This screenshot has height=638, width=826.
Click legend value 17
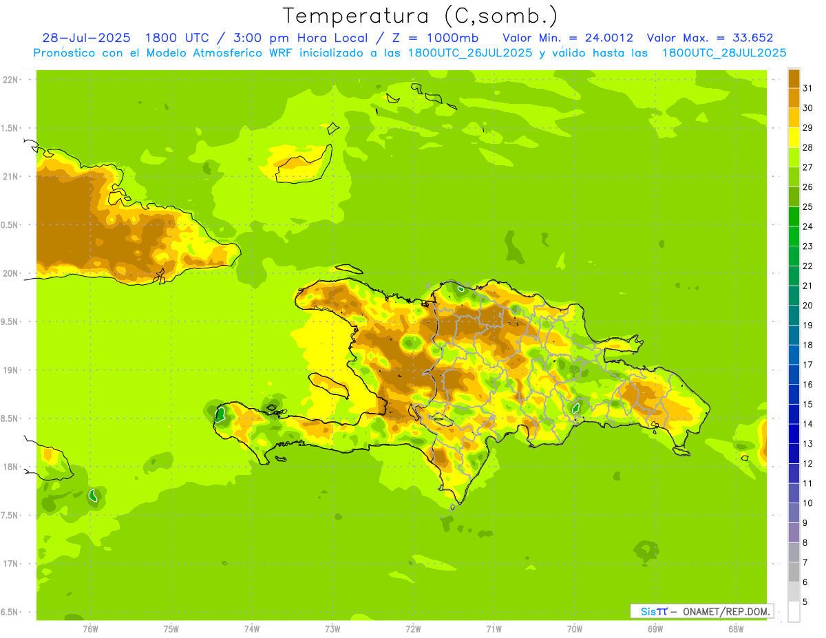click(808, 365)
